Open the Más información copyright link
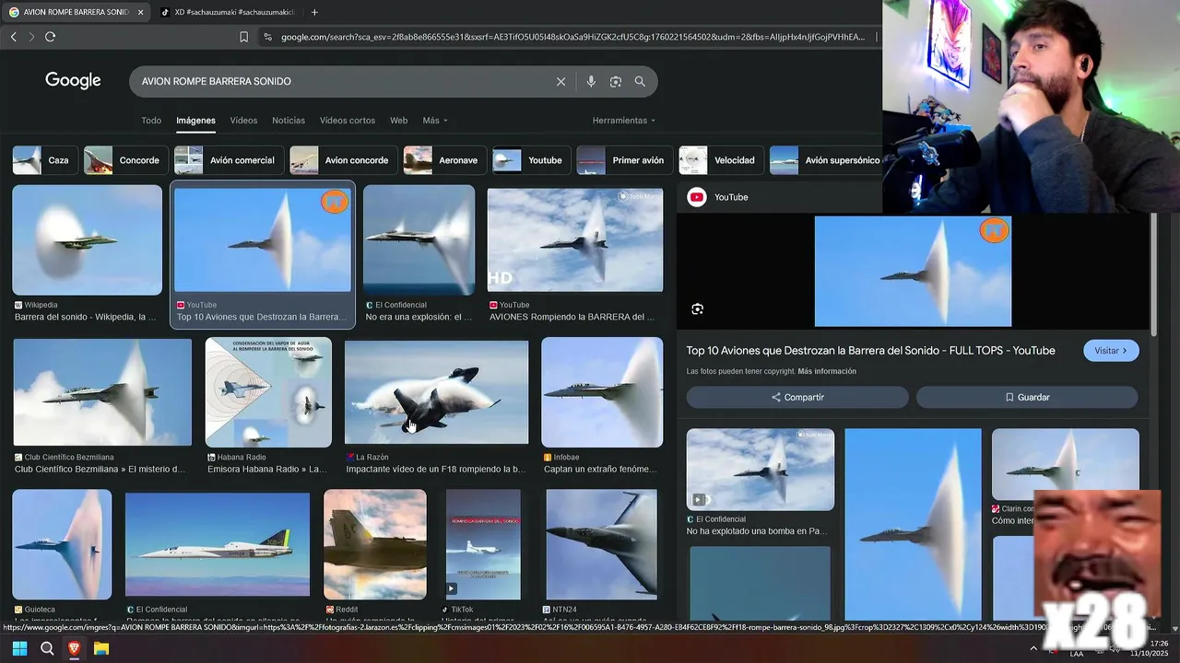This screenshot has width=1180, height=663. click(x=827, y=371)
